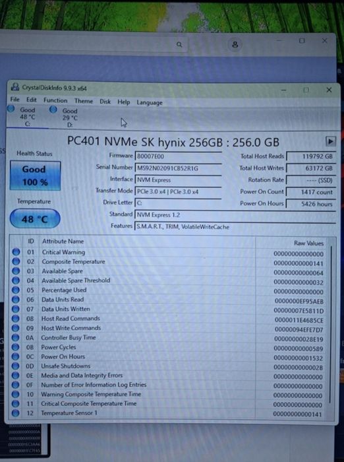
Task: Open the File menu
Action: pyautogui.click(x=14, y=99)
